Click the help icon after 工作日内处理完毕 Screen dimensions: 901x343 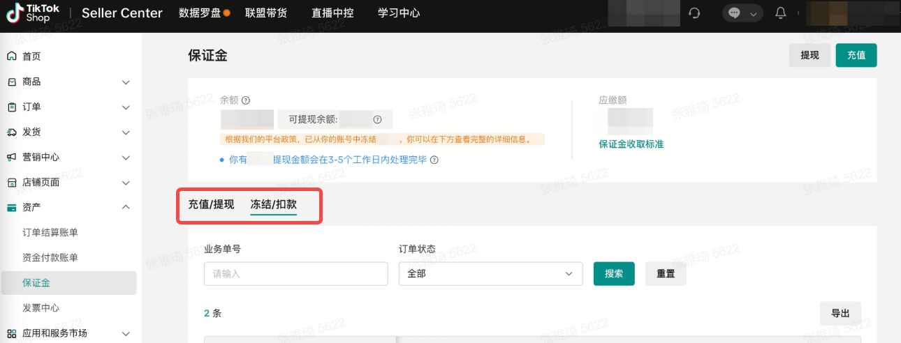point(434,160)
